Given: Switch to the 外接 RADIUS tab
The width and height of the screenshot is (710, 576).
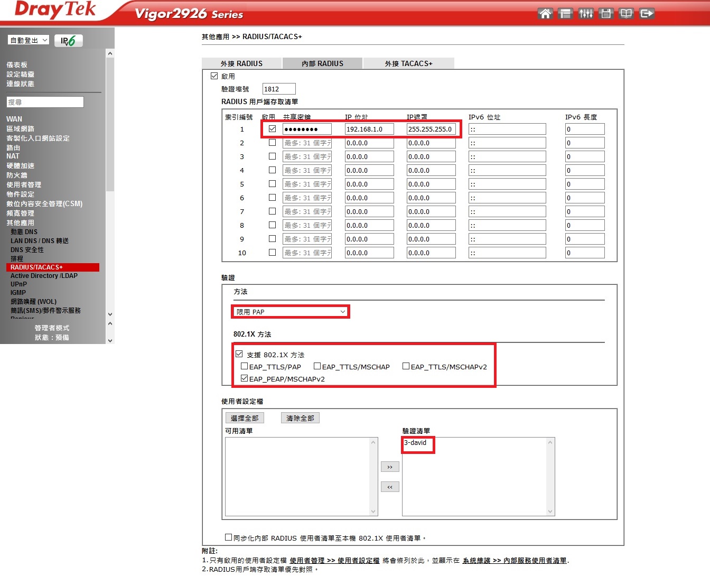Looking at the screenshot, I should pos(241,63).
